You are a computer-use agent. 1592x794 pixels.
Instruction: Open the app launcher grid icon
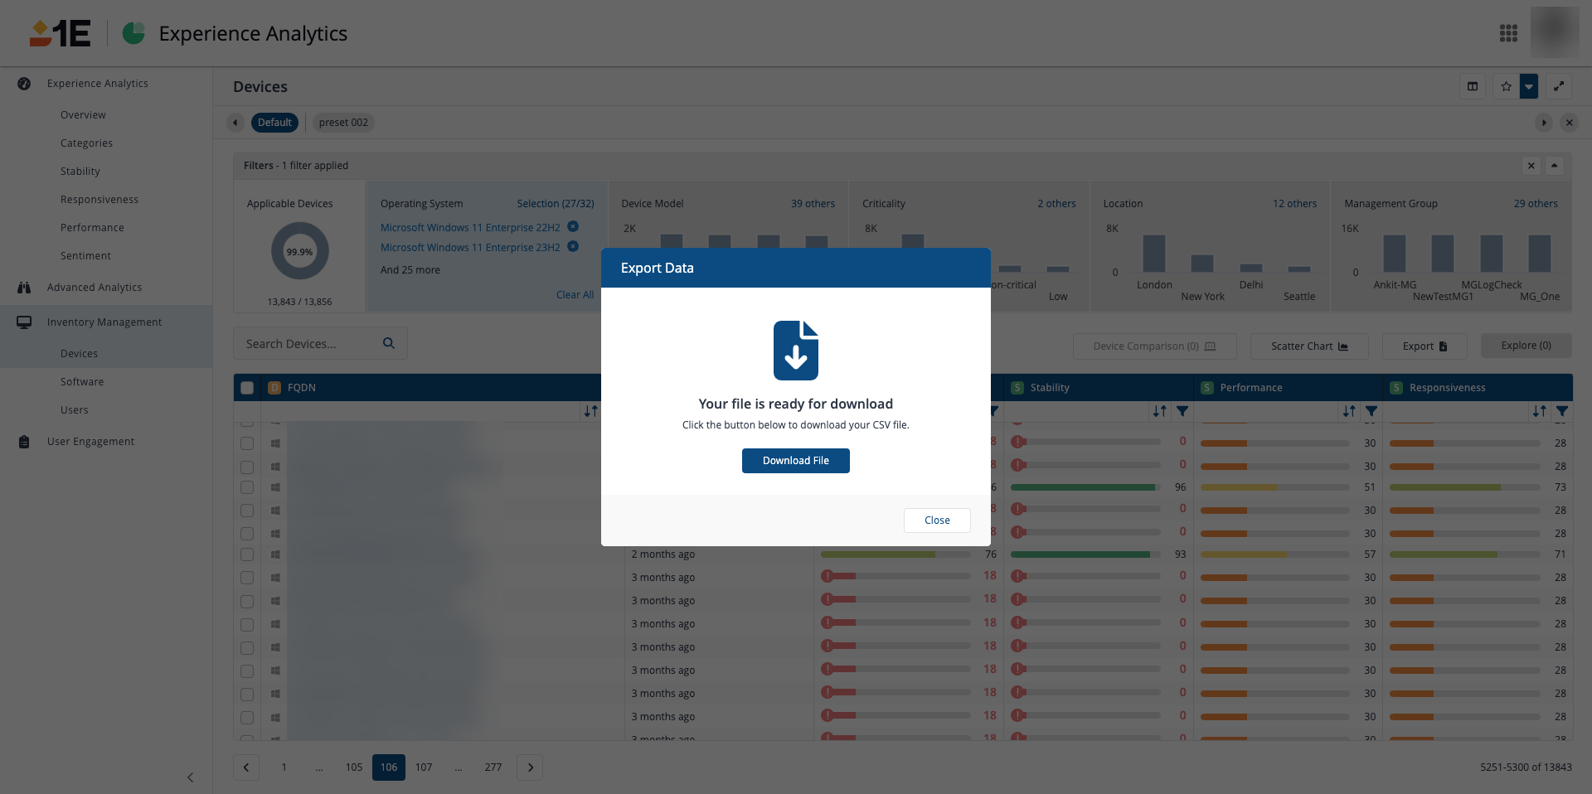pos(1508,33)
